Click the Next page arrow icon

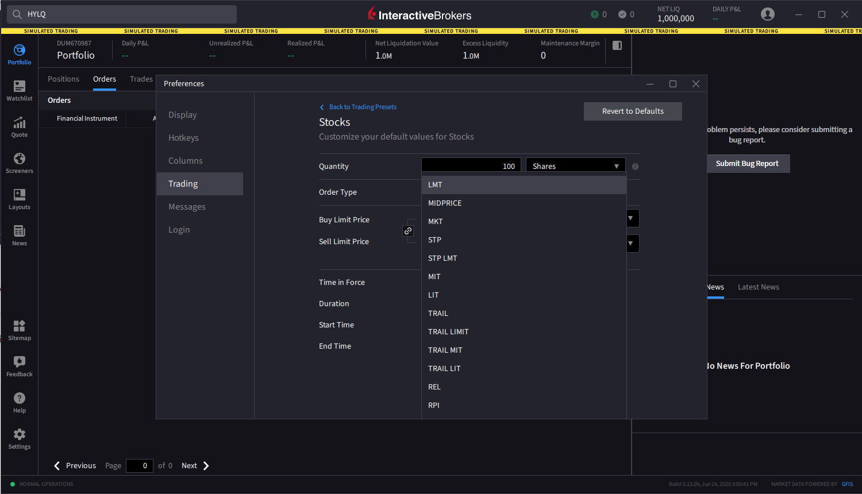tap(206, 466)
